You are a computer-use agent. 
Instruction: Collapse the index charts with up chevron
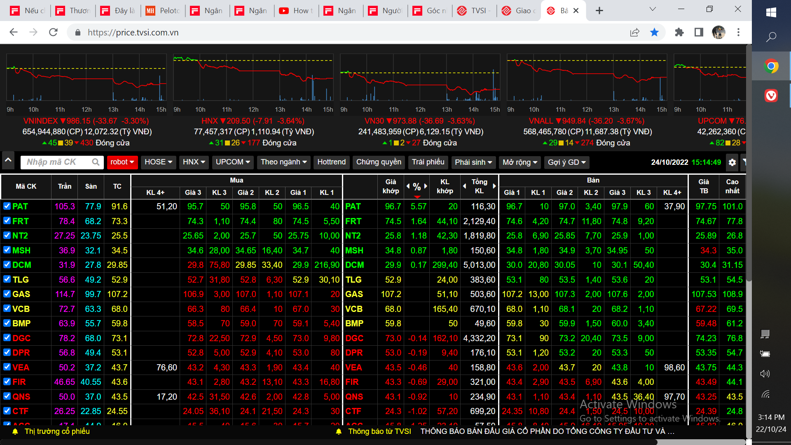click(8, 160)
